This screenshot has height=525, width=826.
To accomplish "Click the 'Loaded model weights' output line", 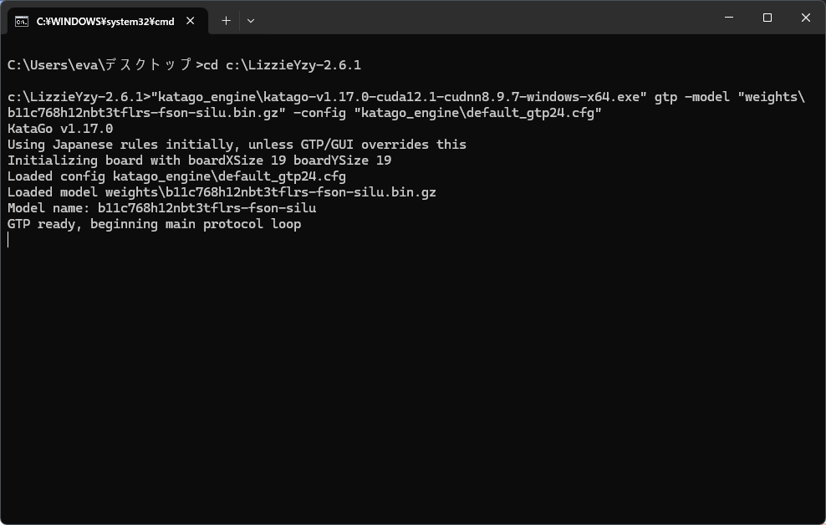I will coord(222,193).
